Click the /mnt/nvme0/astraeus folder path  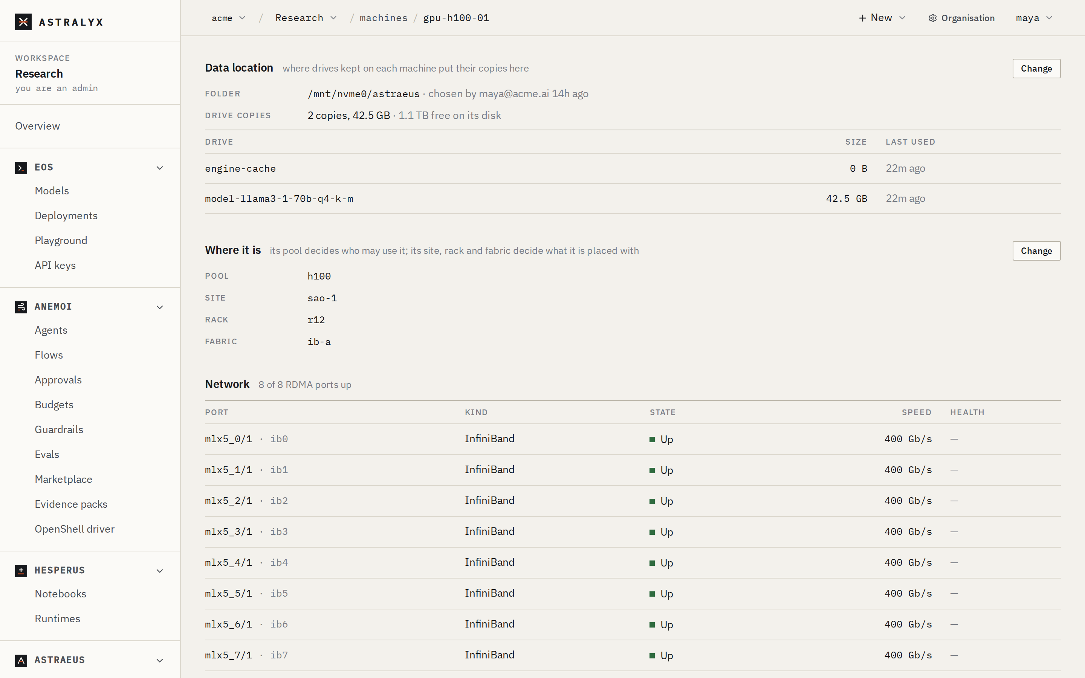coord(364,94)
